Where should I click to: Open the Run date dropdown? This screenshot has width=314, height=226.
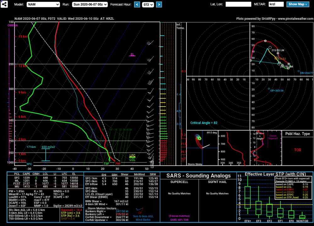coord(90,4)
